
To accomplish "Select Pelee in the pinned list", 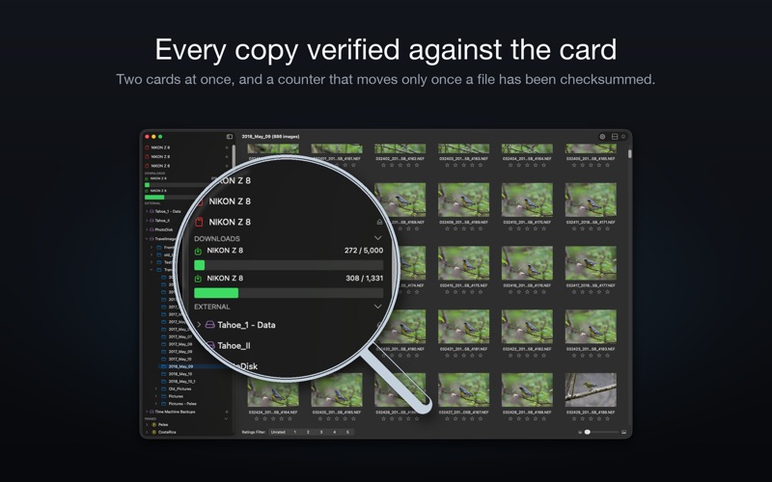I will pos(163,424).
